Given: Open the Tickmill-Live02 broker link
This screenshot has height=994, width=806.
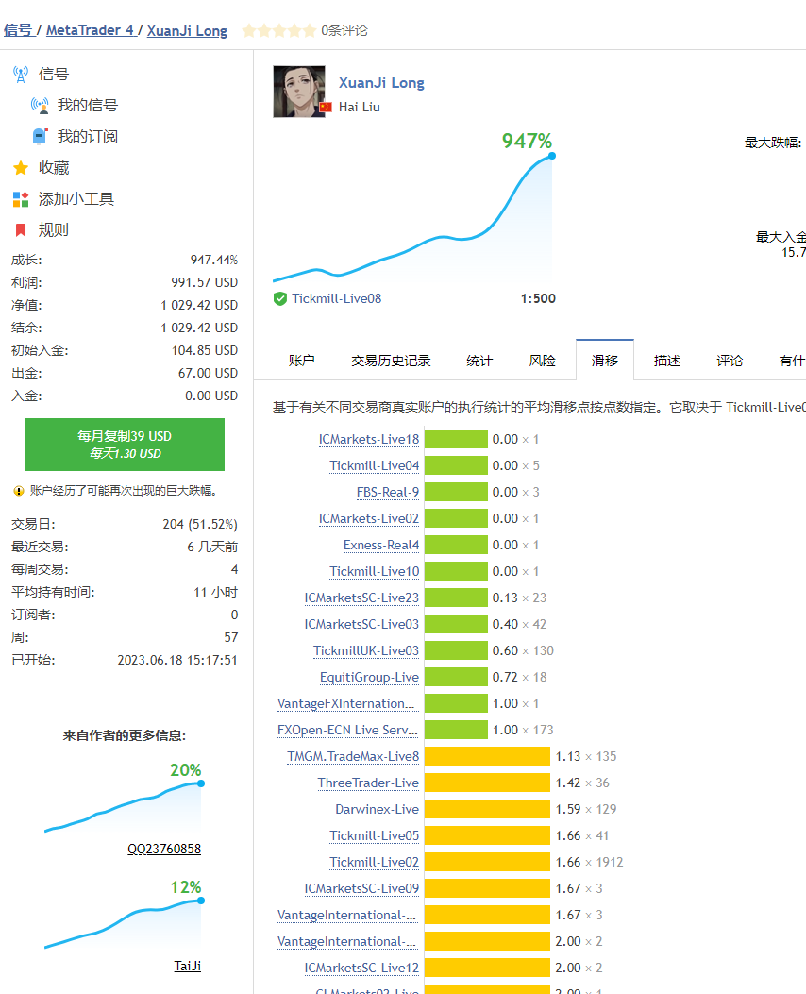Looking at the screenshot, I should tap(375, 862).
